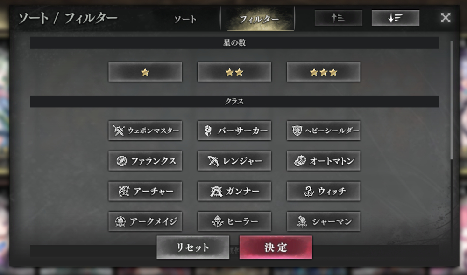The height and width of the screenshot is (275, 467).
Task: Toggle the バーサーカー class filter
Action: tap(234, 131)
